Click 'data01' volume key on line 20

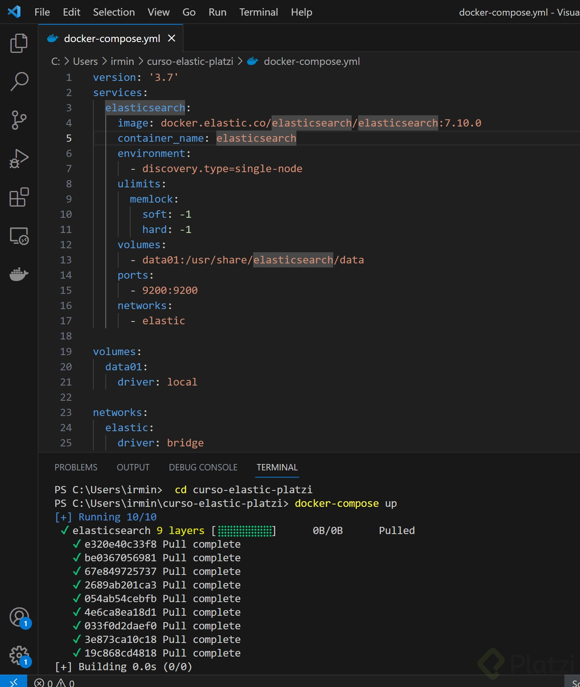pyautogui.click(x=124, y=367)
